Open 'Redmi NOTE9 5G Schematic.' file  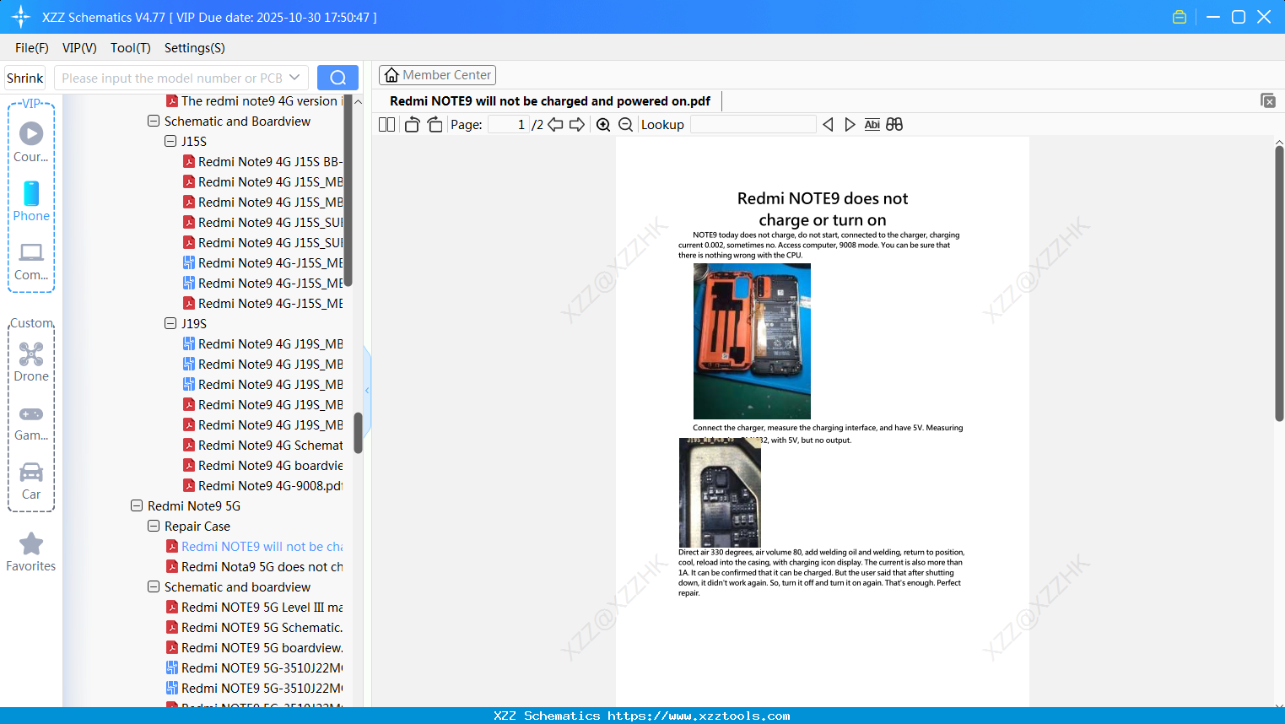(254, 628)
